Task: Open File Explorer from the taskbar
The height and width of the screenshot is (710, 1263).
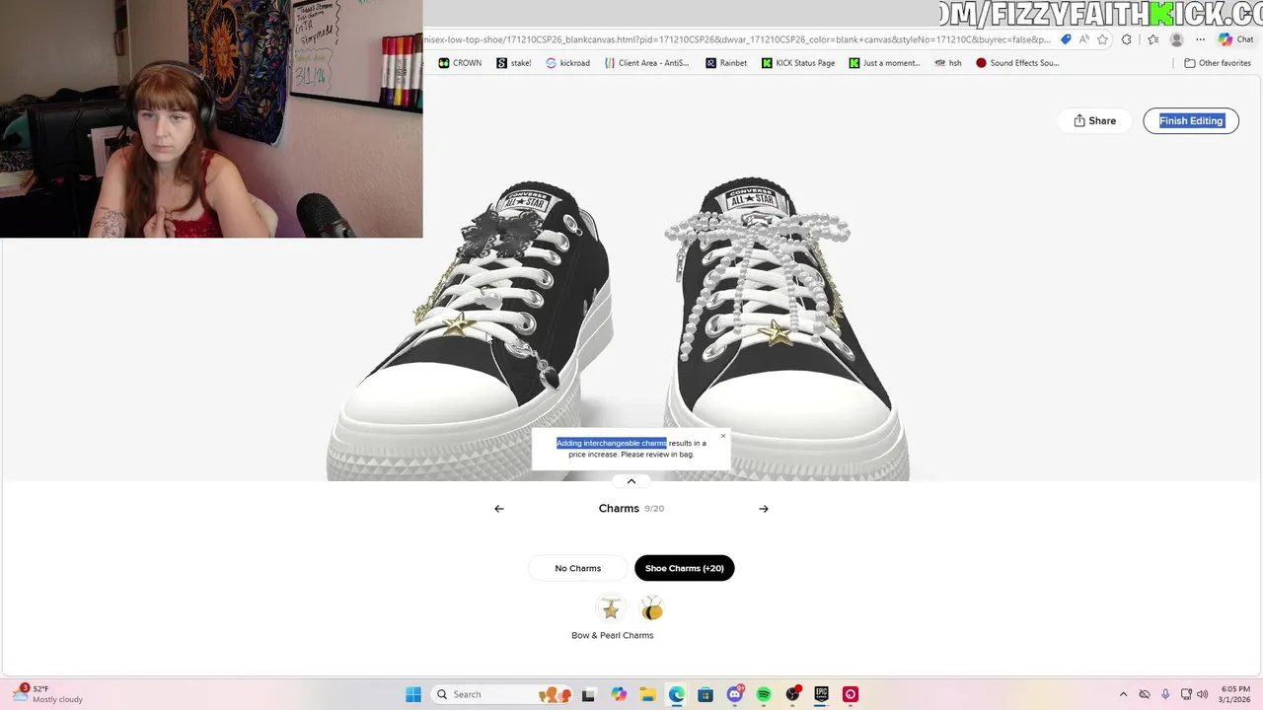Action: 647,694
